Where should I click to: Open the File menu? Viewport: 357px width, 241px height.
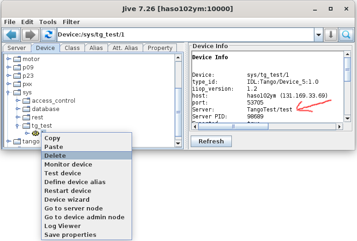(x=10, y=22)
